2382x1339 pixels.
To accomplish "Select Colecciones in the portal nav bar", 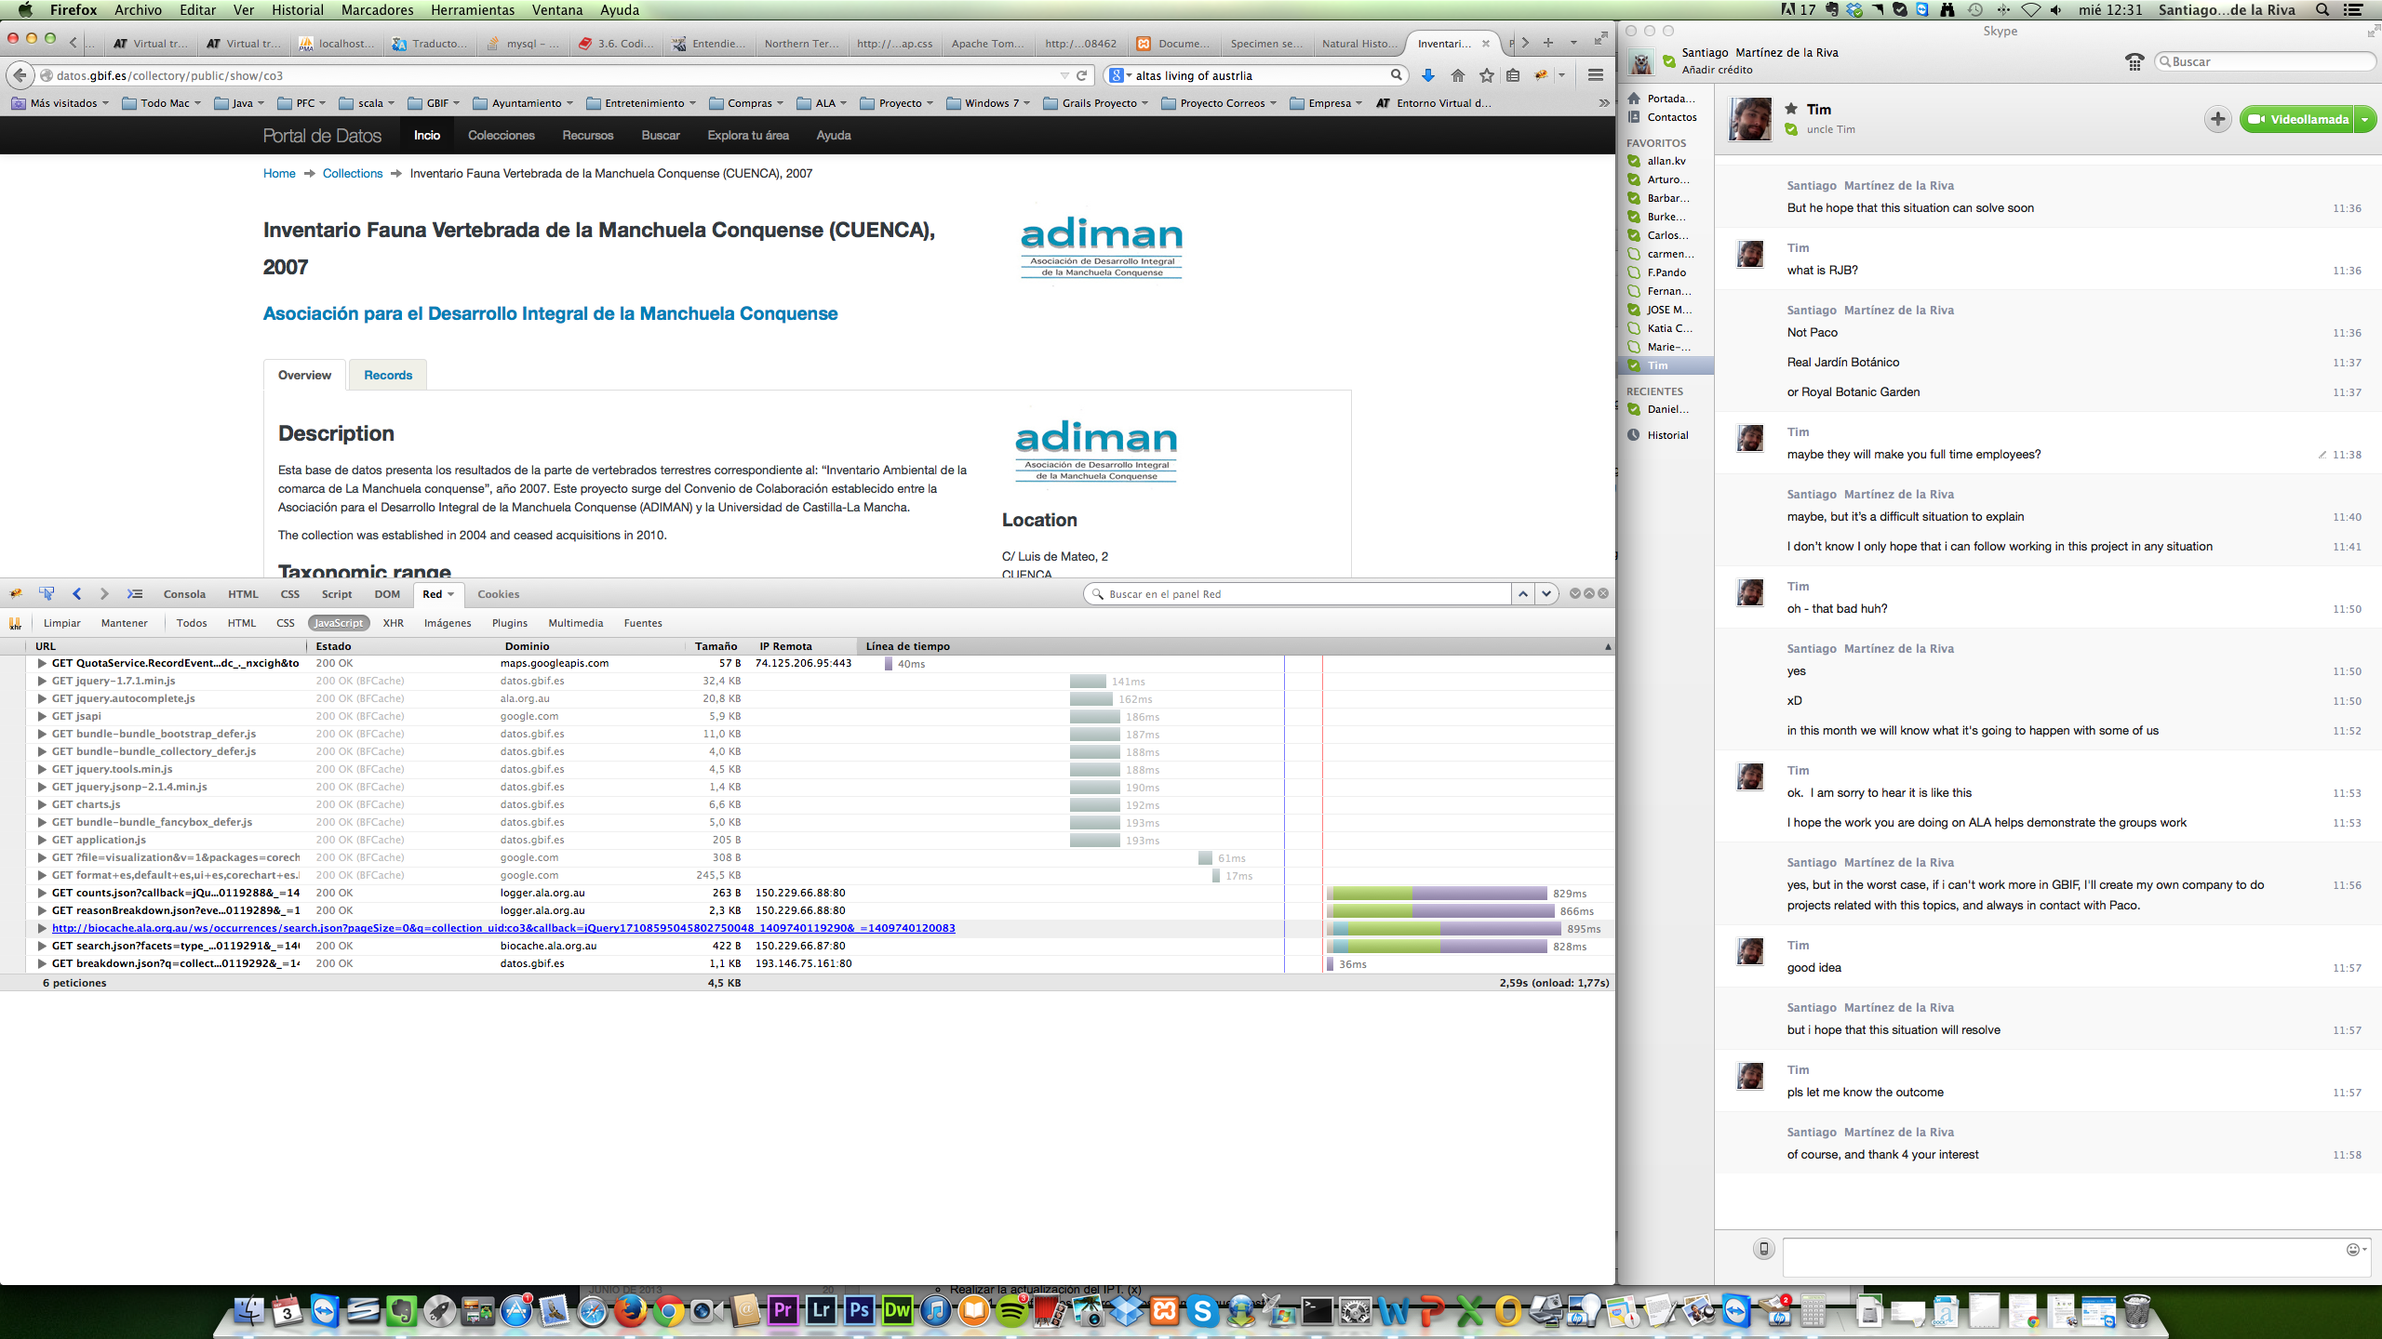I will (502, 135).
